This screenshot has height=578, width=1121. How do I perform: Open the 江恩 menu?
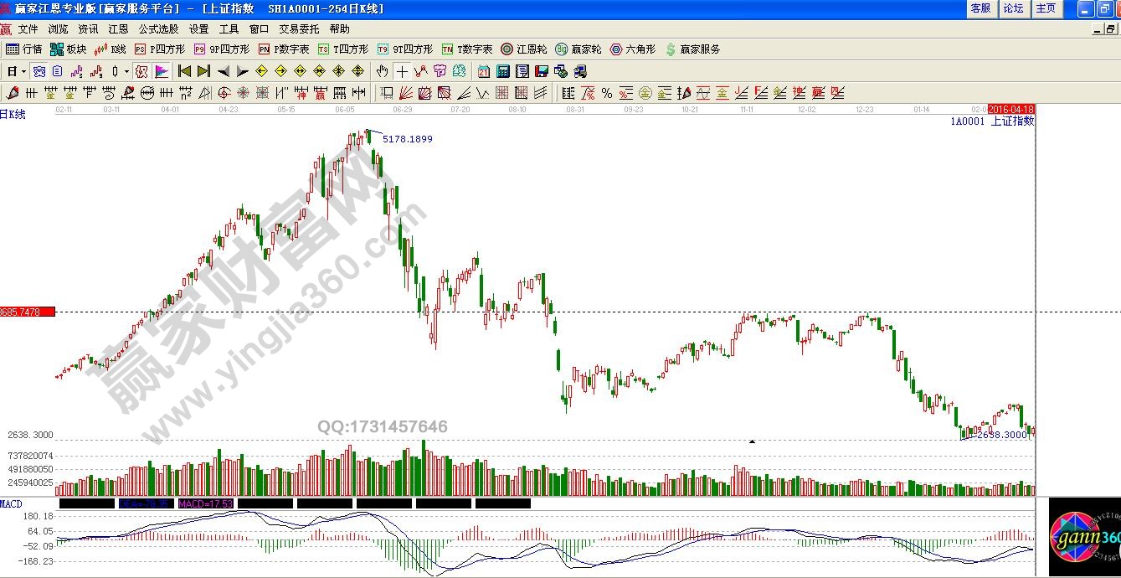[x=118, y=28]
